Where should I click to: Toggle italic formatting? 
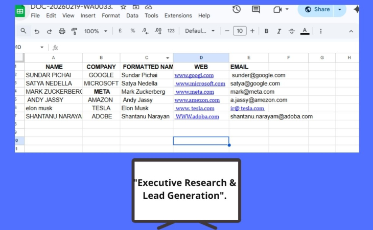point(279,31)
